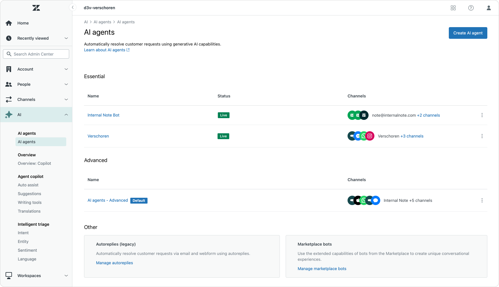The height and width of the screenshot is (287, 499).
Task: Click the 'Marketplace bots' card title
Action: tap(315, 244)
